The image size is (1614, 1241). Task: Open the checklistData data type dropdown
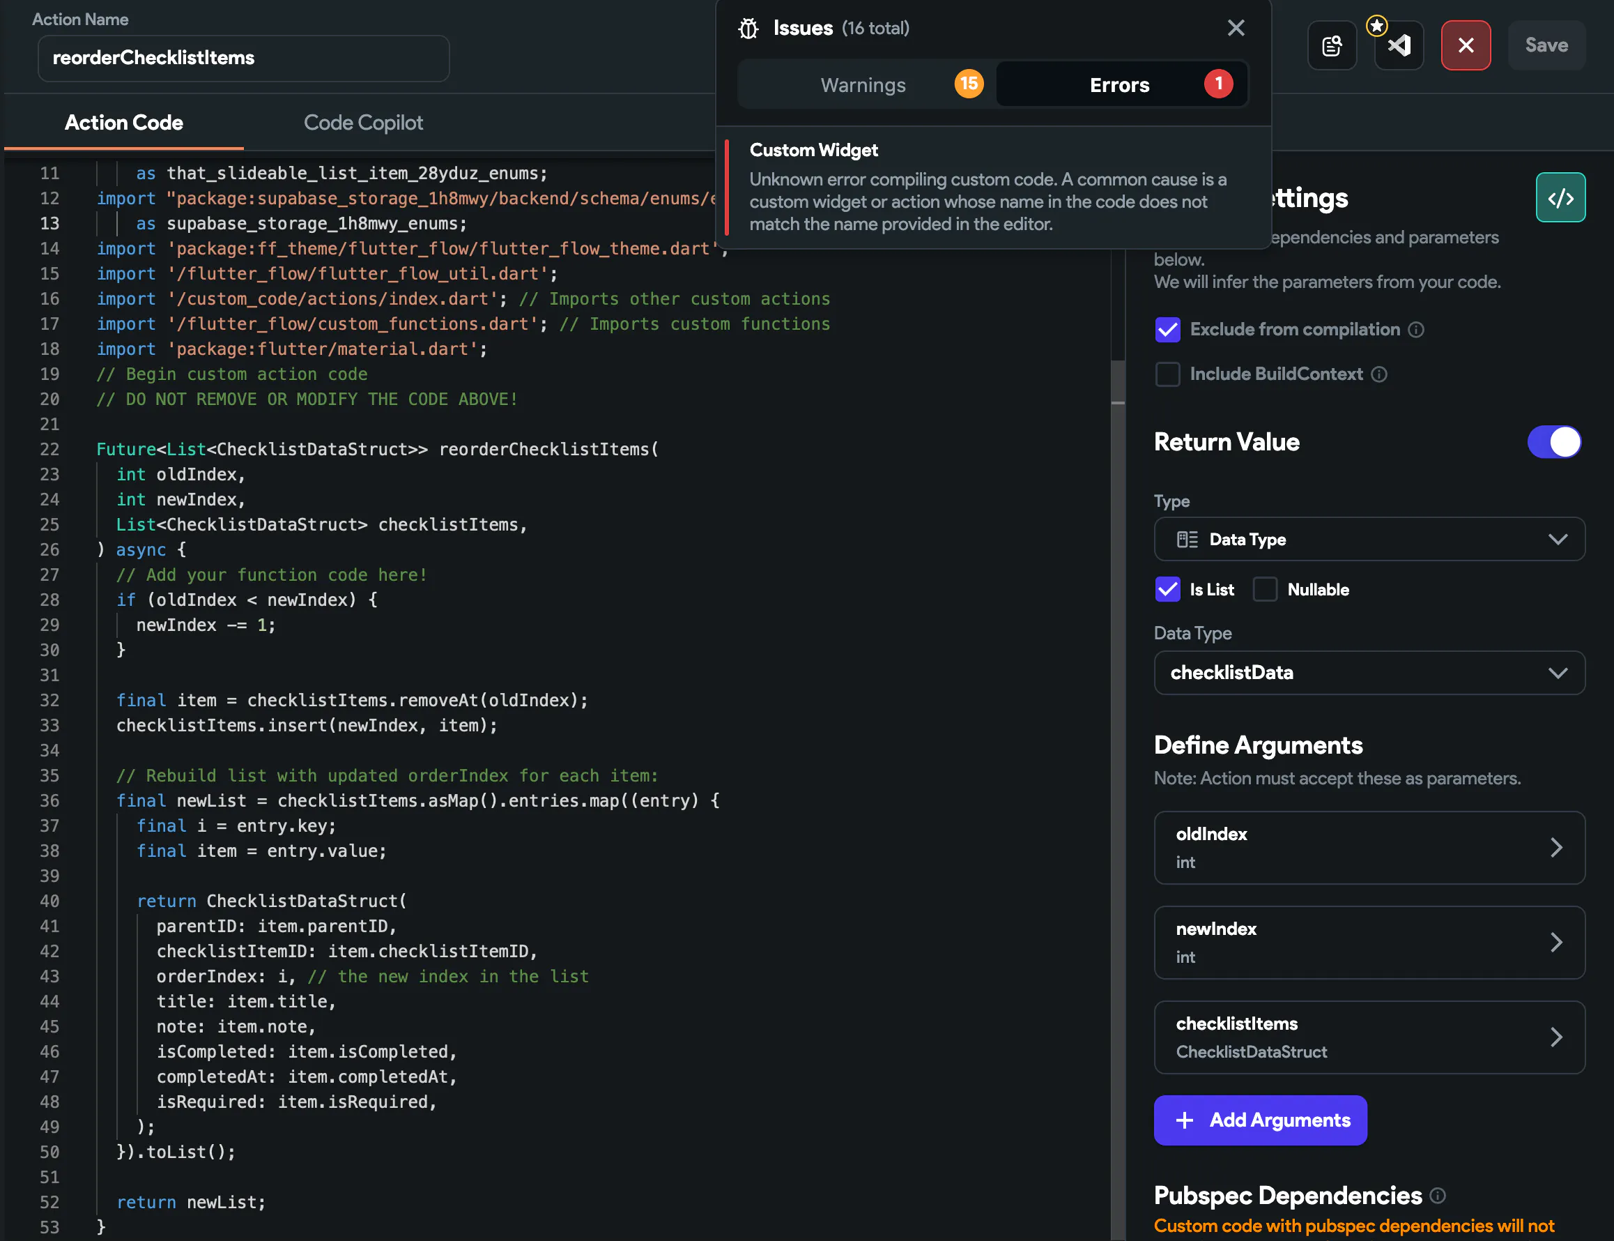click(1369, 672)
